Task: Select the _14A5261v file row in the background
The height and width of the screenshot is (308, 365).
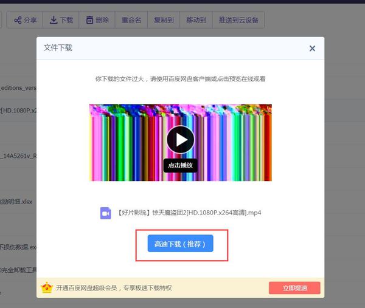Action: point(18,156)
